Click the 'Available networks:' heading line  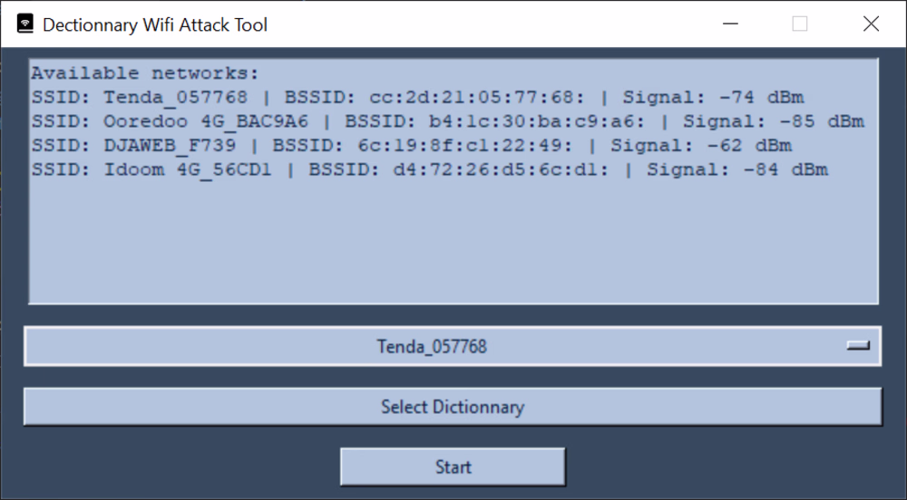pos(144,73)
